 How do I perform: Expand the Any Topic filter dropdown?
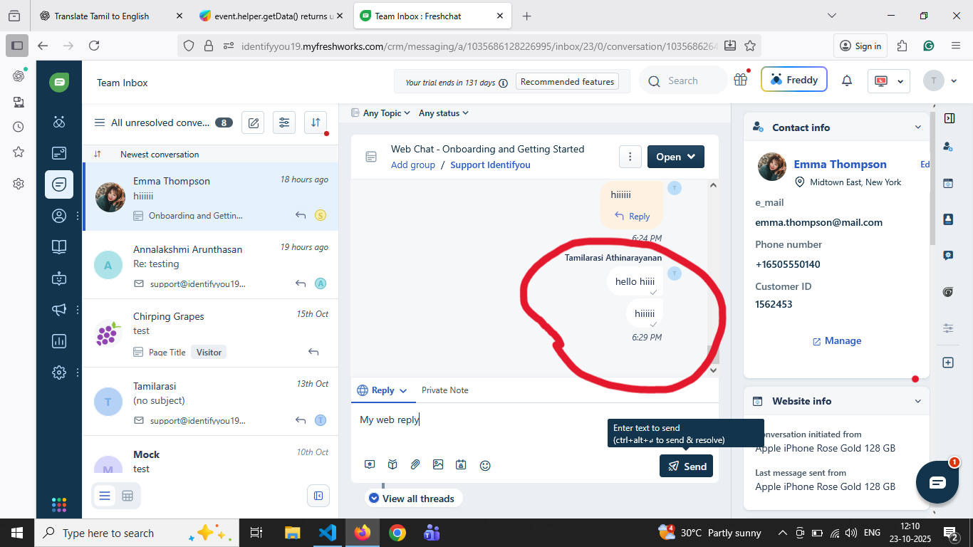point(381,113)
